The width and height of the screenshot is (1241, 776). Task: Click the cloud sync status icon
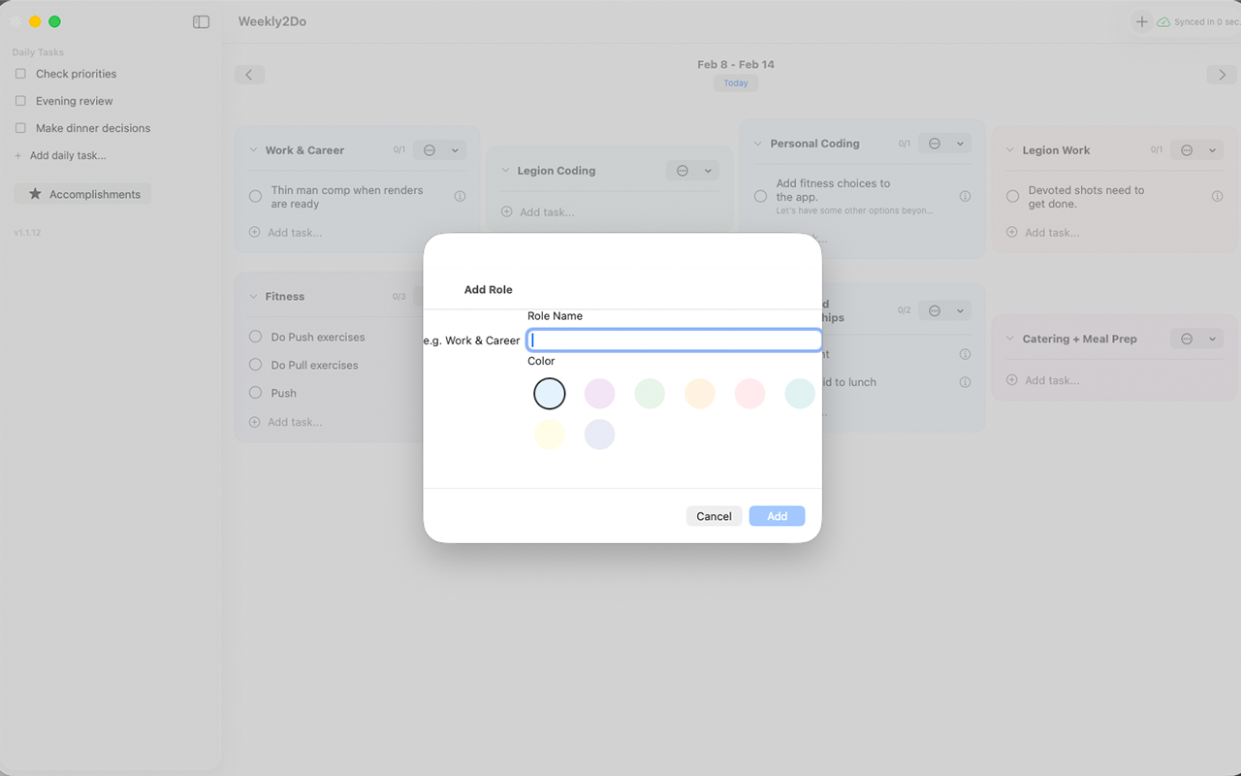1163,21
